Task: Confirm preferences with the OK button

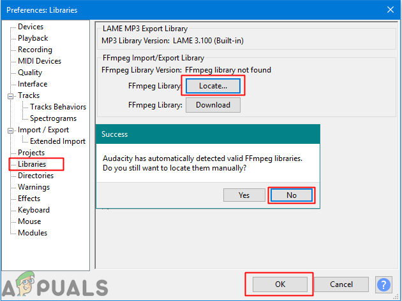Action: (x=280, y=284)
